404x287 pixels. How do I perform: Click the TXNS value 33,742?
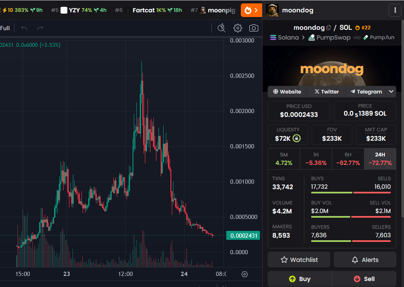point(283,187)
